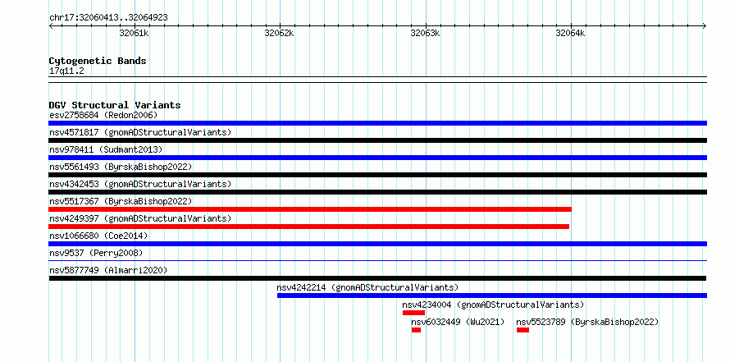Viewport: 730px width, 362px height.
Task: Click the chr17:32060413..32064923 region label
Action: [108, 17]
